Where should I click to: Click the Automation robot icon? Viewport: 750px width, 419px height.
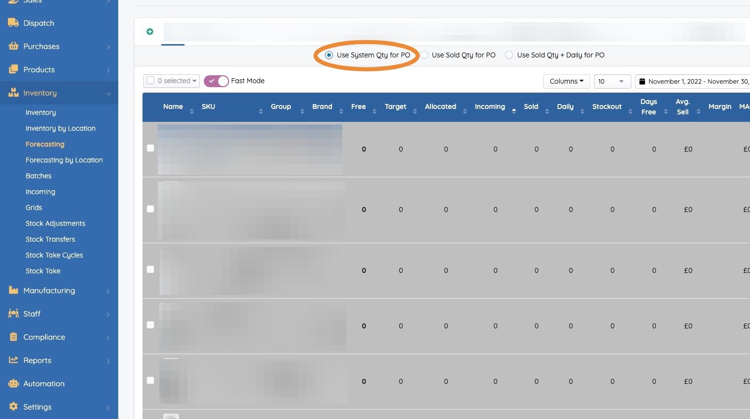[x=13, y=383]
